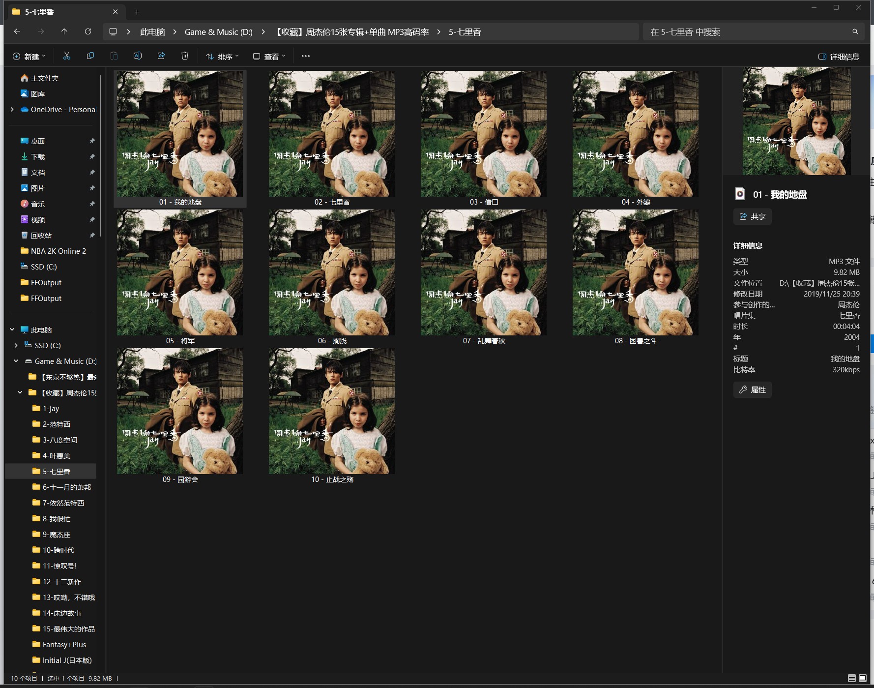Open chevron after 此电脑 in address bar
This screenshot has height=688, width=874.
[175, 31]
